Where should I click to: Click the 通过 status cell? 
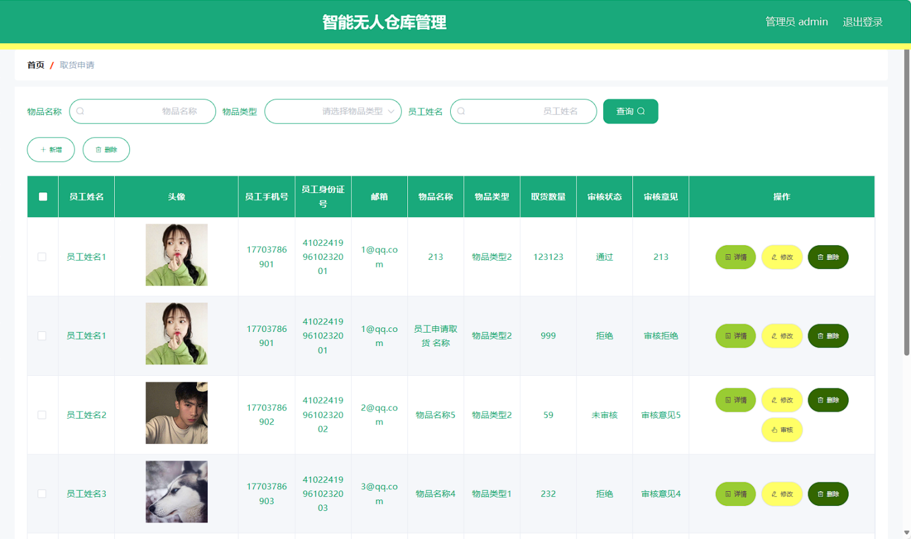pos(604,257)
